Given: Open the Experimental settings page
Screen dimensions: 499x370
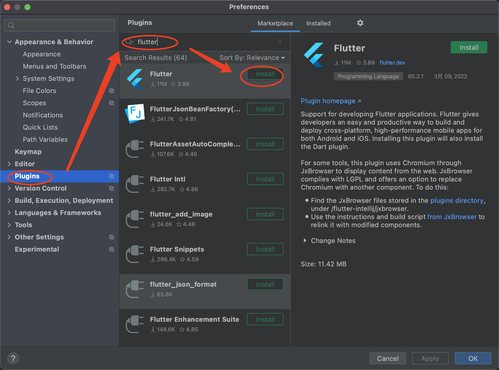Looking at the screenshot, I should coord(37,249).
